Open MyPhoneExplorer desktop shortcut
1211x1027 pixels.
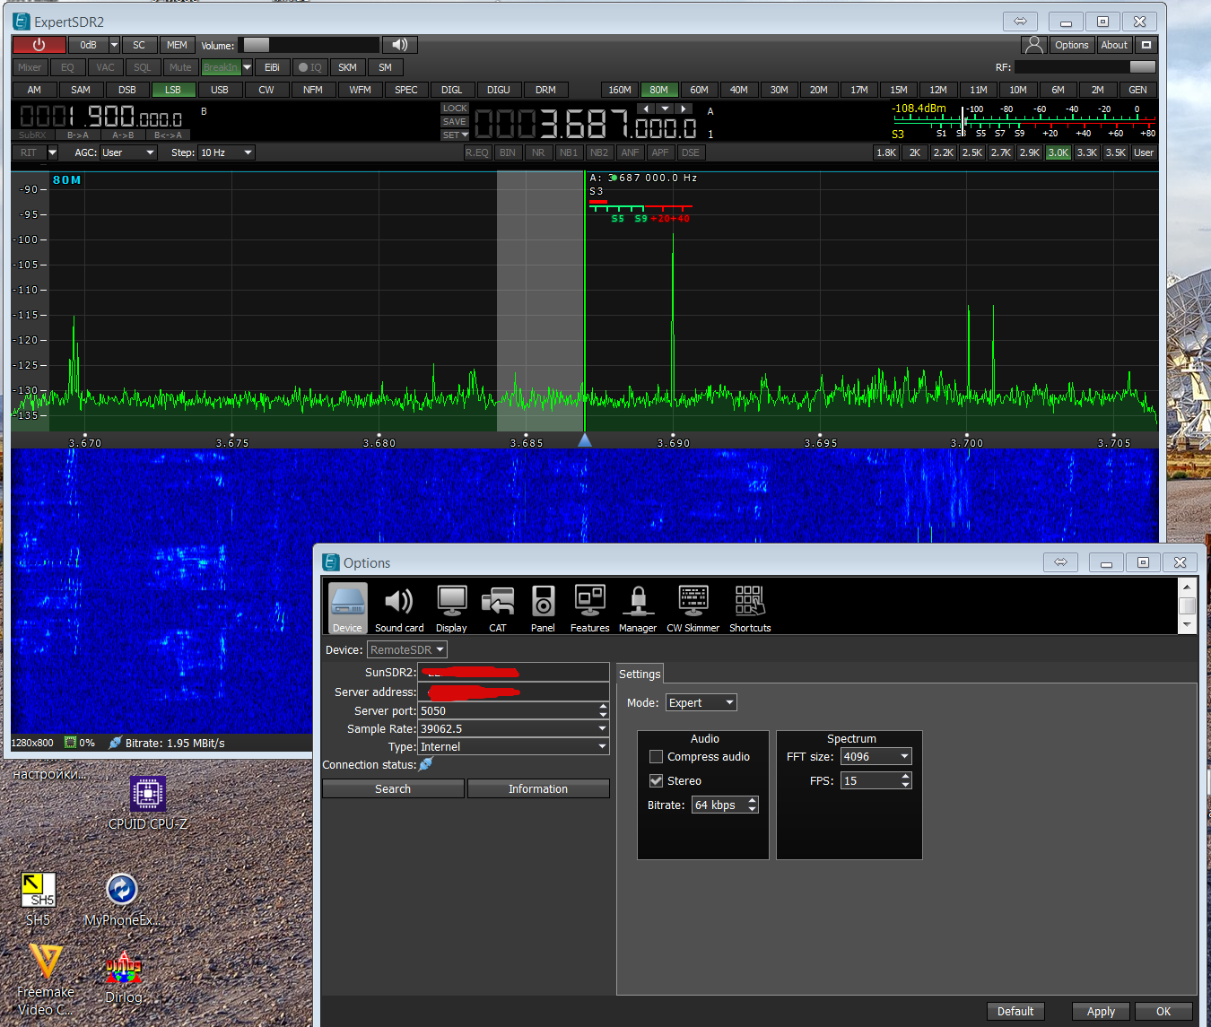[122, 900]
